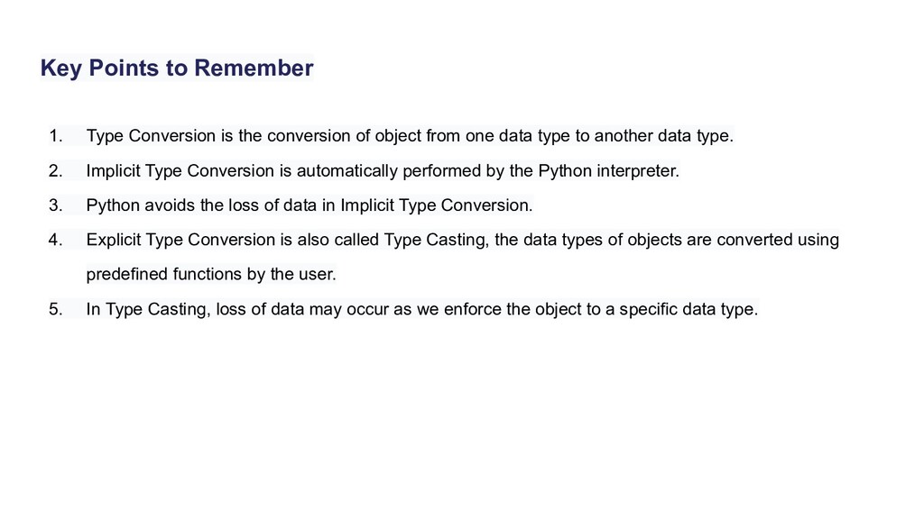Screen dimensions: 924x519
Task: Click 'Implicit Type Conversion.' in point 3
Action: click(436, 205)
